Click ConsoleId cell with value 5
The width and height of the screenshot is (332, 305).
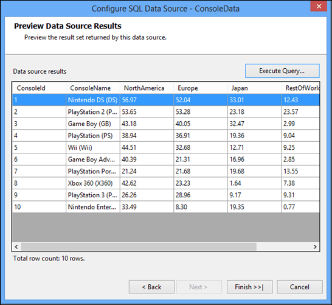coord(39,147)
